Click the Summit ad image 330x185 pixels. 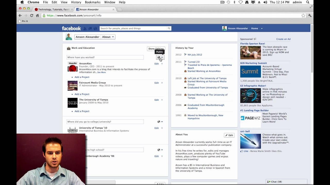pyautogui.click(x=251, y=71)
